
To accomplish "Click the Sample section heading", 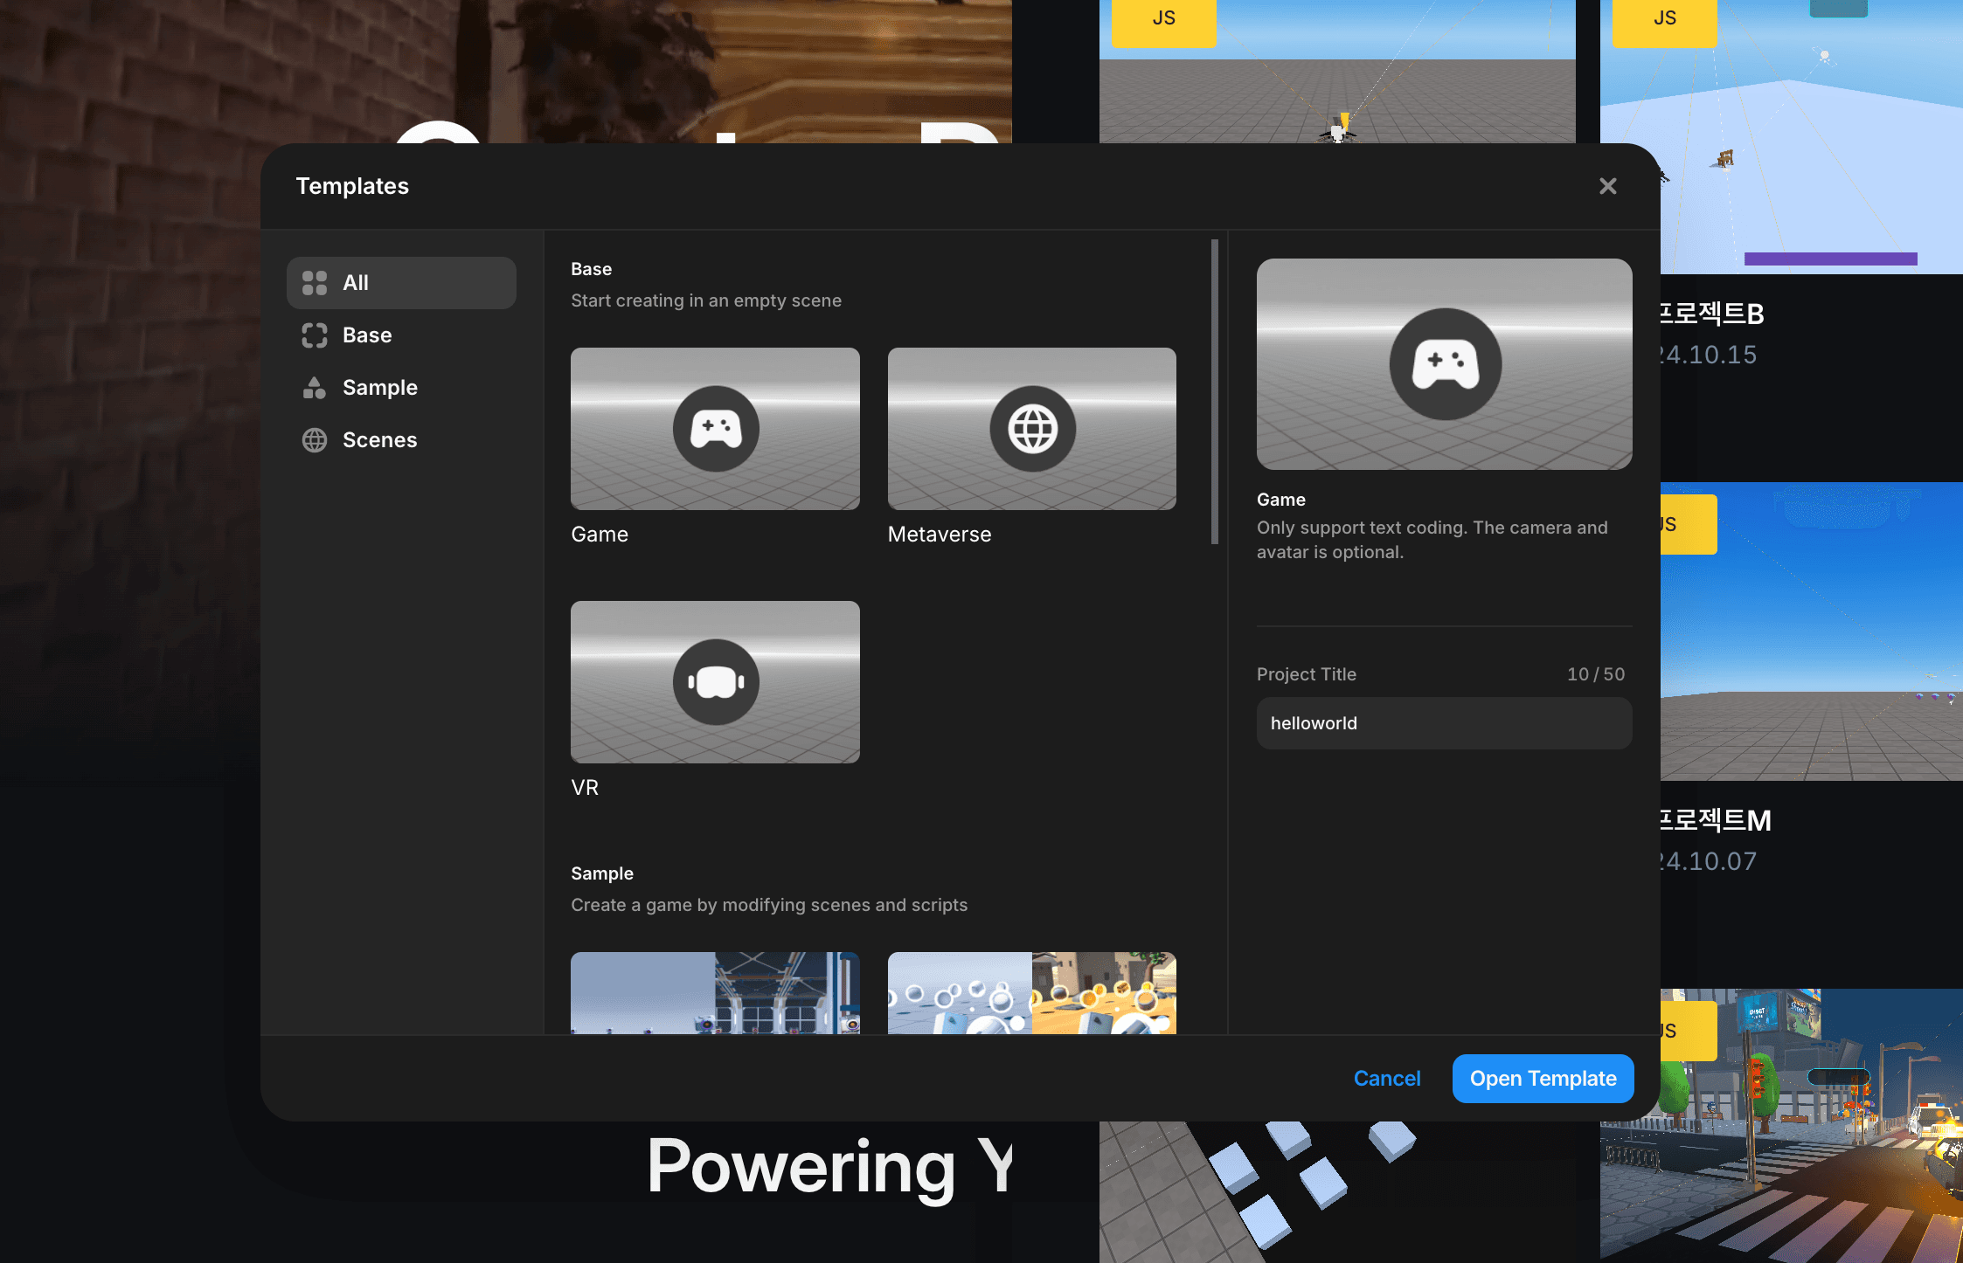I will pos(602,873).
